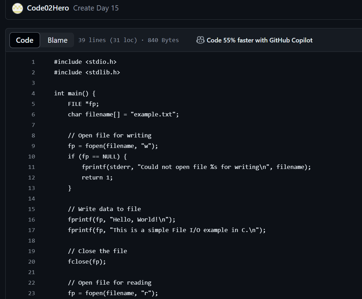Click the 'Could not open file' fprintf line
The height and width of the screenshot is (299, 362).
point(196,167)
